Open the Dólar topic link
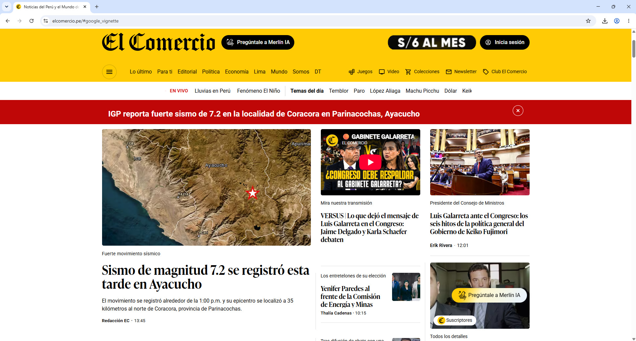This screenshot has height=341, width=636. 450,91
